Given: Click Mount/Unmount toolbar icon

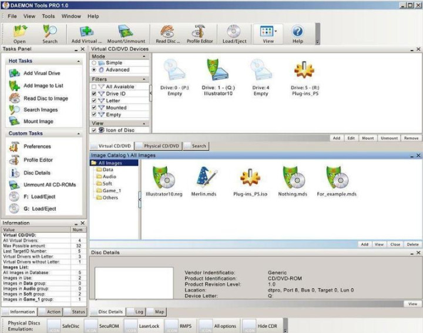Looking at the screenshot, I should tap(126, 34).
